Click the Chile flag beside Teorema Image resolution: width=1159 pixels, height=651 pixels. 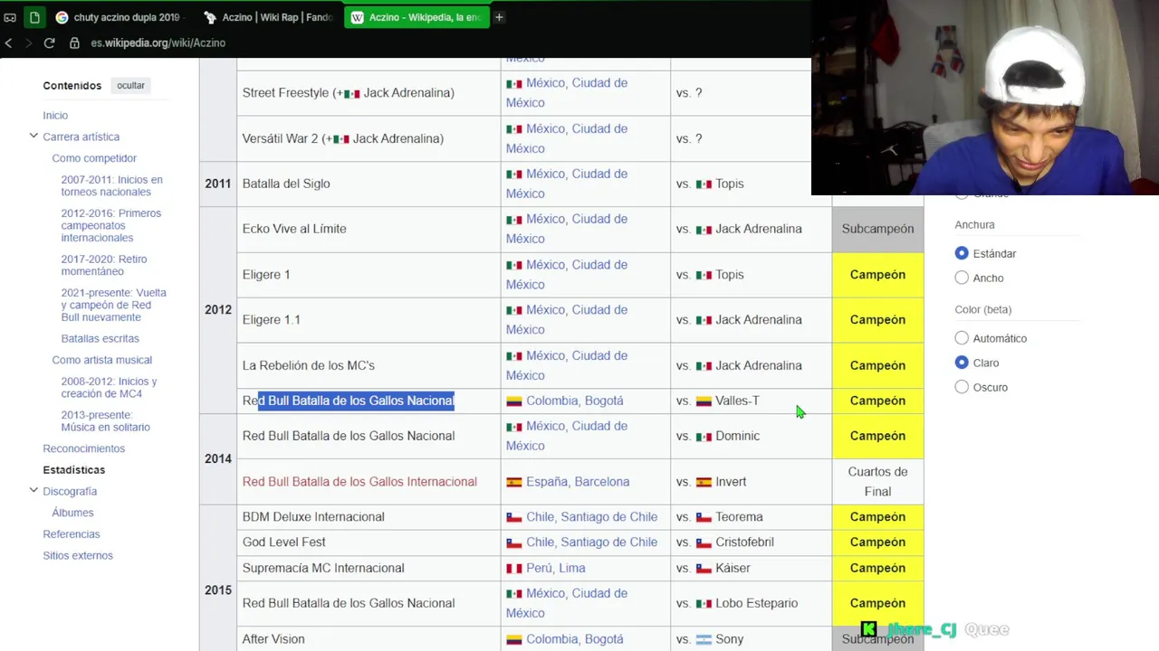coord(704,517)
